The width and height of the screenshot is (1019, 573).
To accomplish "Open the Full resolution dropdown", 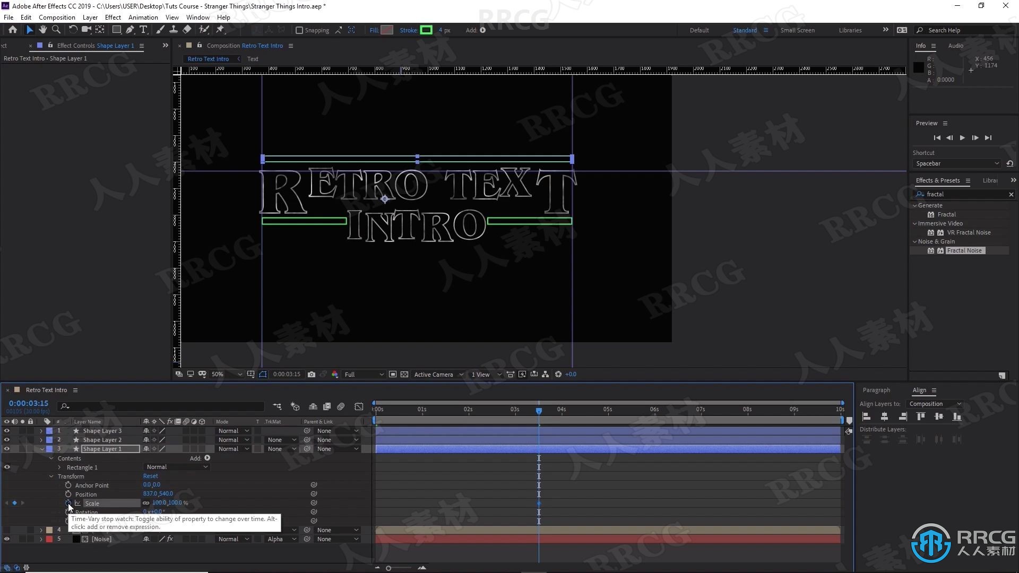I will coord(364,375).
